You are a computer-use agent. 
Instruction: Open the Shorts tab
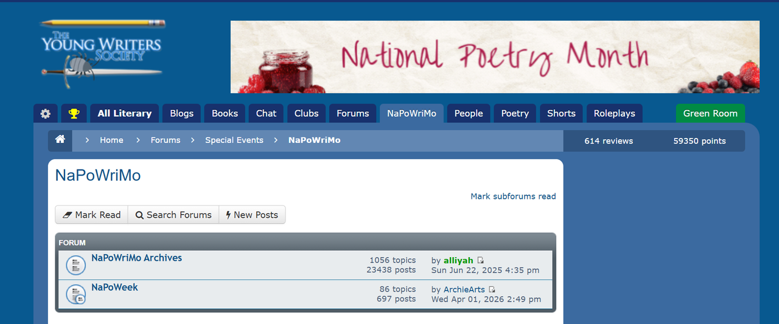(x=561, y=113)
